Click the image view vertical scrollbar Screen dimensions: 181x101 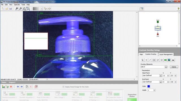137,45
